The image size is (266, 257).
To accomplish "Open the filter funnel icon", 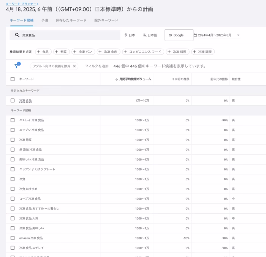I will point(16,66).
